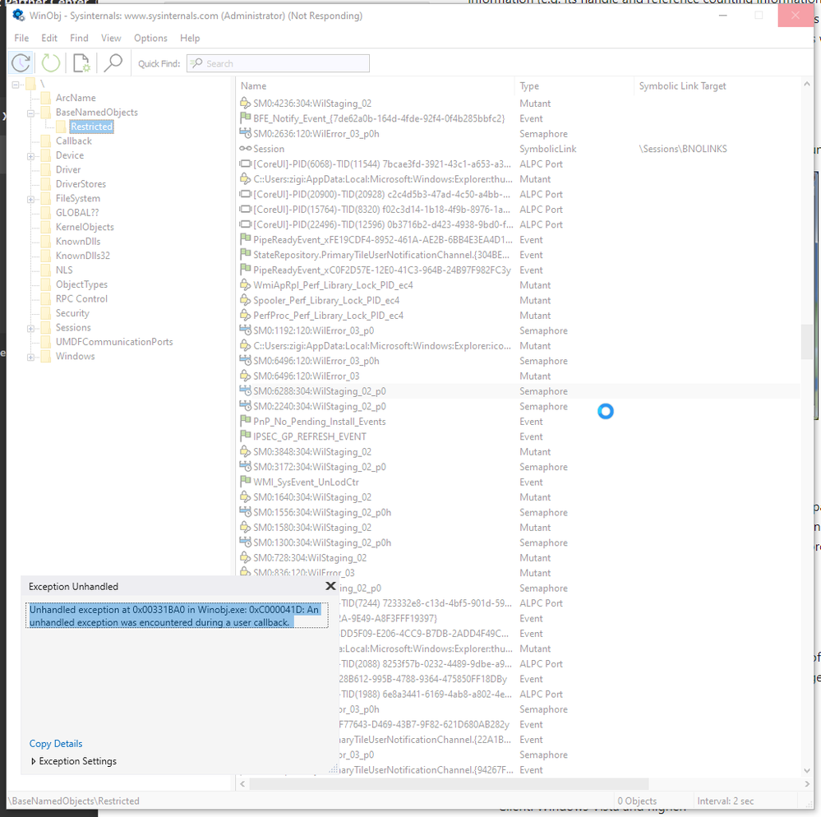Select the Event icon beside PnP_No_Pending_Install_Events

click(x=245, y=421)
